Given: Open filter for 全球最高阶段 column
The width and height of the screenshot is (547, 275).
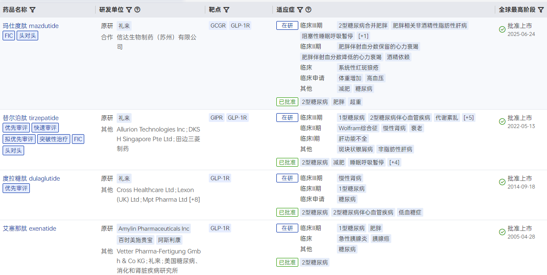Looking at the screenshot, I should click(x=540, y=10).
